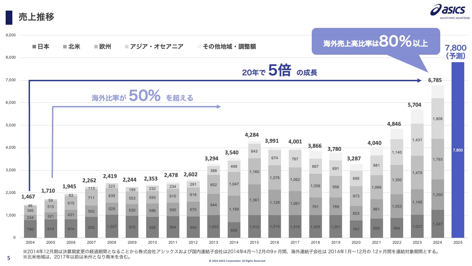Click the arrowhead of the 5倍 growth arrow
This screenshot has width=472, height=266.
(x=419, y=81)
